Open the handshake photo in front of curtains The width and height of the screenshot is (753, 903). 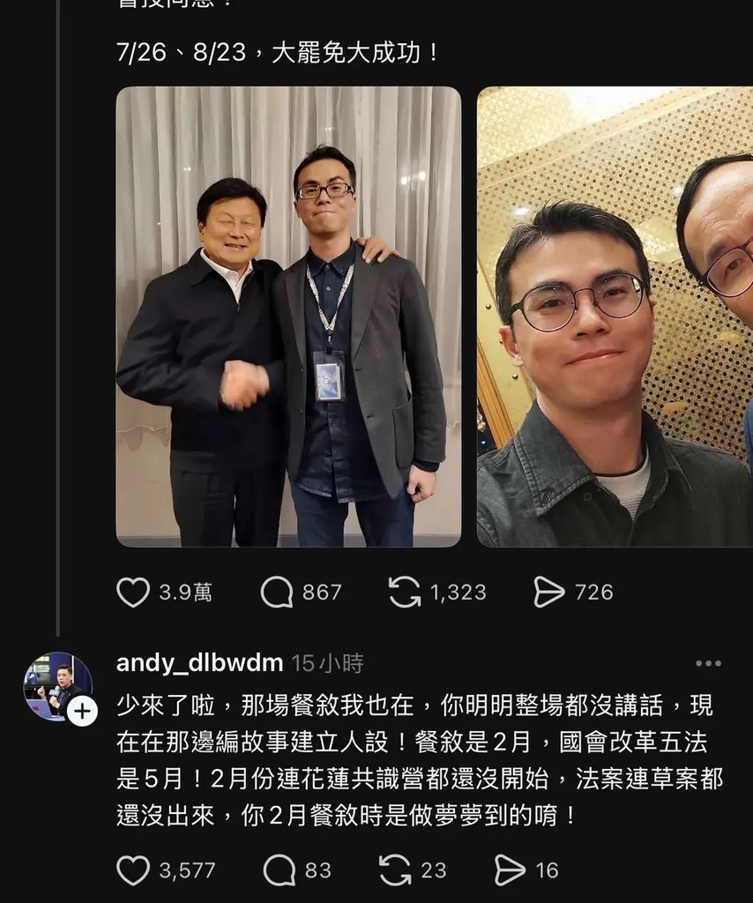[x=288, y=317]
